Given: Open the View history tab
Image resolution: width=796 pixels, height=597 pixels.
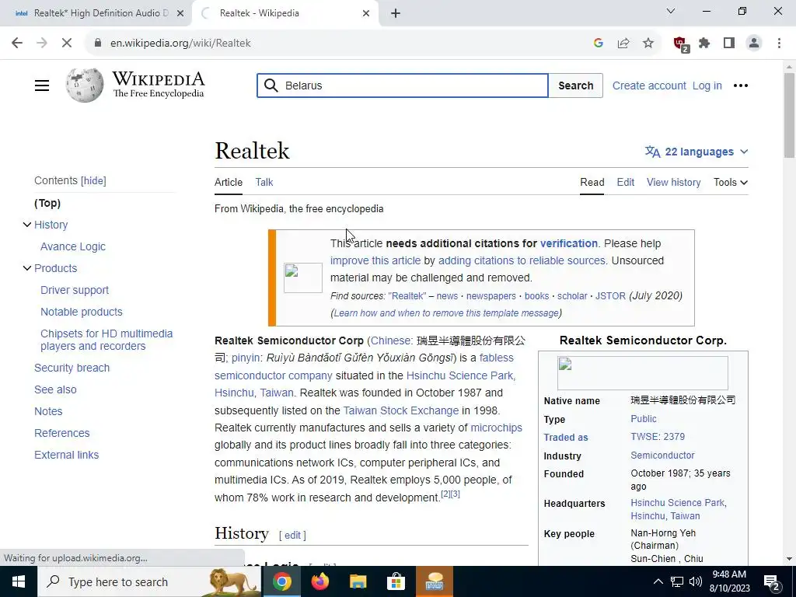Looking at the screenshot, I should pyautogui.click(x=673, y=182).
